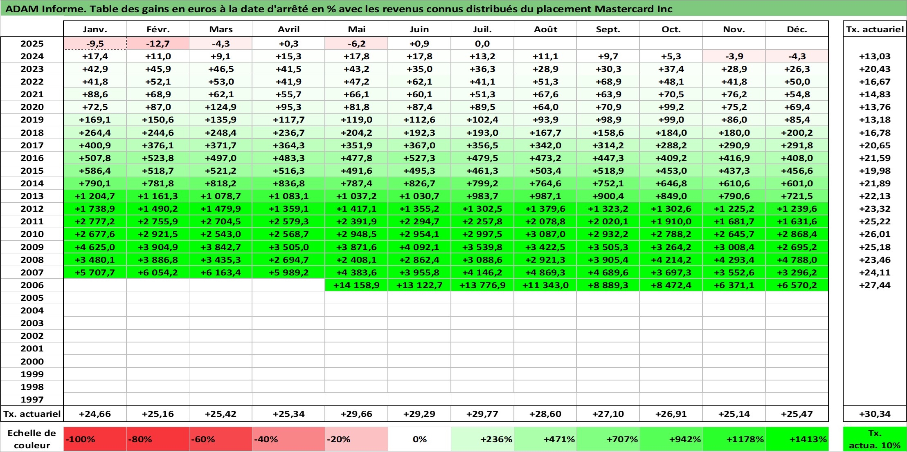Click the +471% color scale swatch

click(x=545, y=439)
